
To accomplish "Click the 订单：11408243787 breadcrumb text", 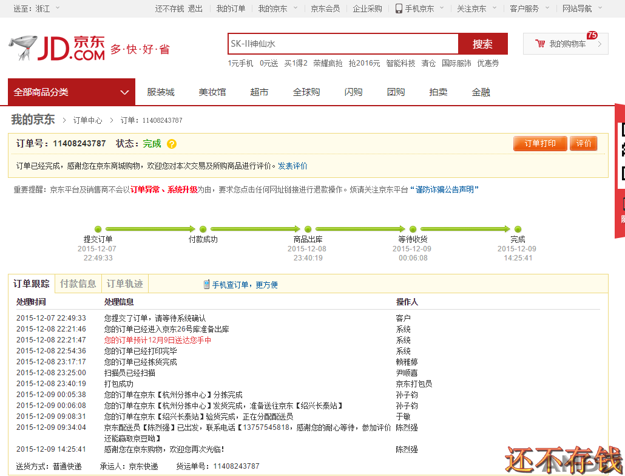I will (152, 120).
